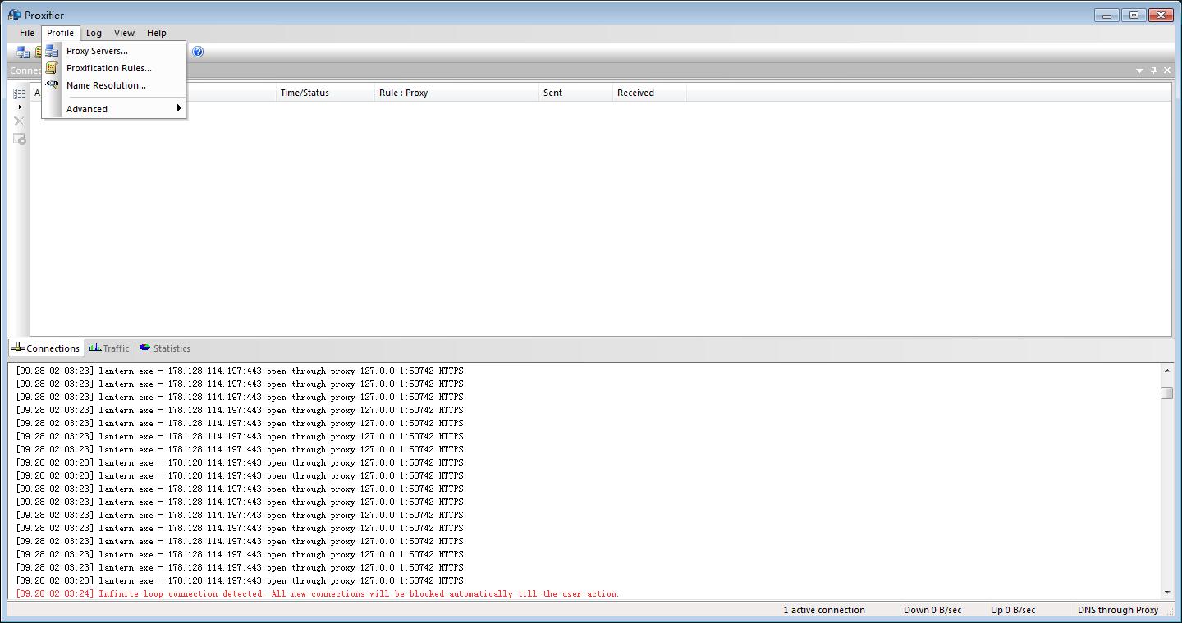This screenshot has height=623, width=1182.
Task: Click the log pane scrollbar thumb
Action: click(1166, 393)
